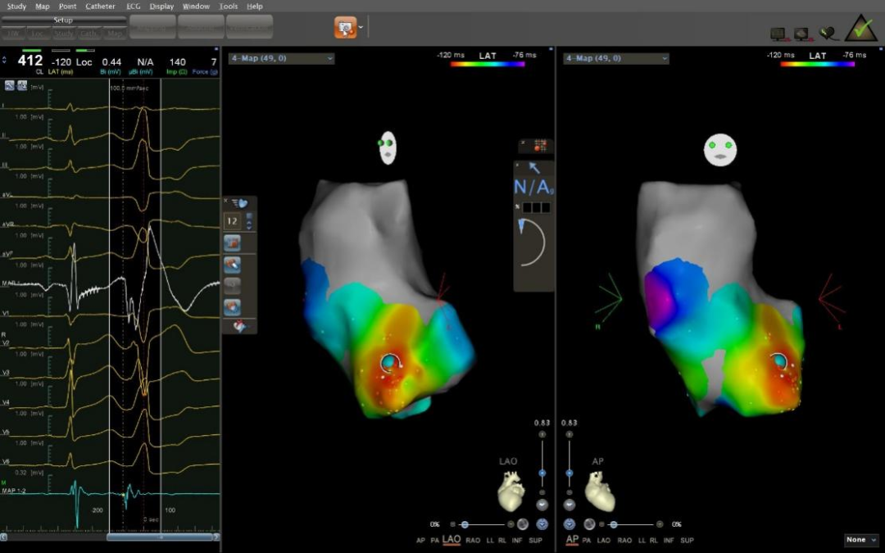
Task: Click the left viewer vertical zoom slider handle
Action: [542, 473]
